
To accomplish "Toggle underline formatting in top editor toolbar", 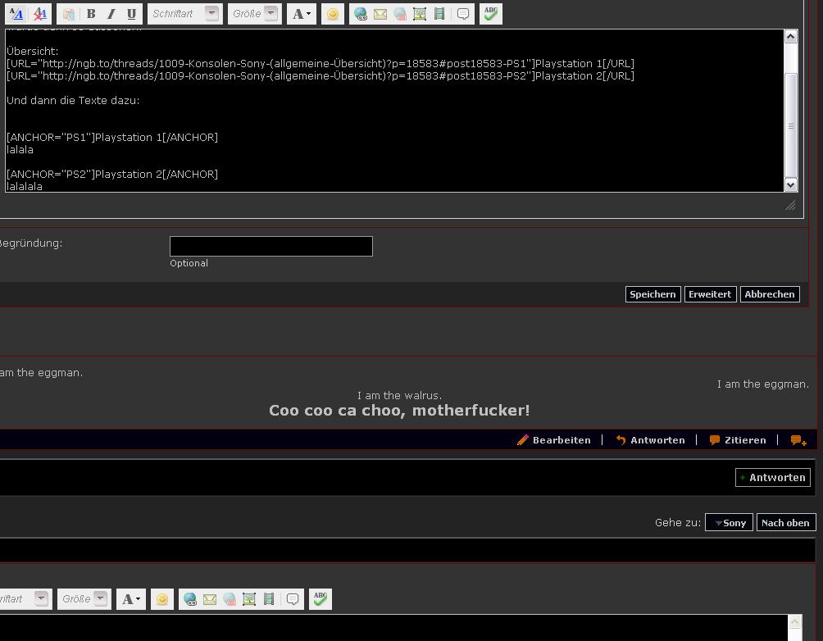I will pyautogui.click(x=131, y=14).
